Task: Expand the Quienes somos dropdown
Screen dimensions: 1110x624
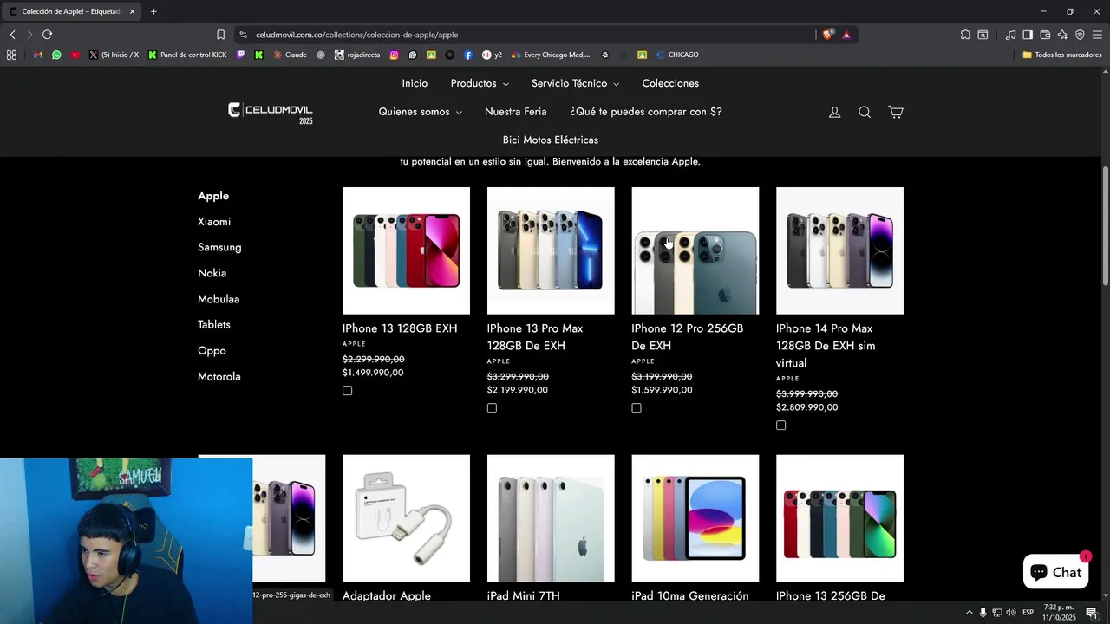Action: [420, 112]
